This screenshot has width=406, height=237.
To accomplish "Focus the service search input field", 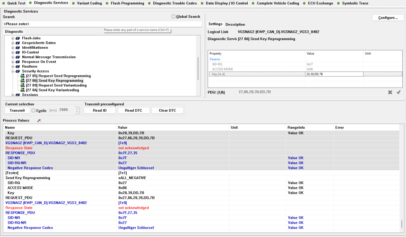I will [102, 24].
